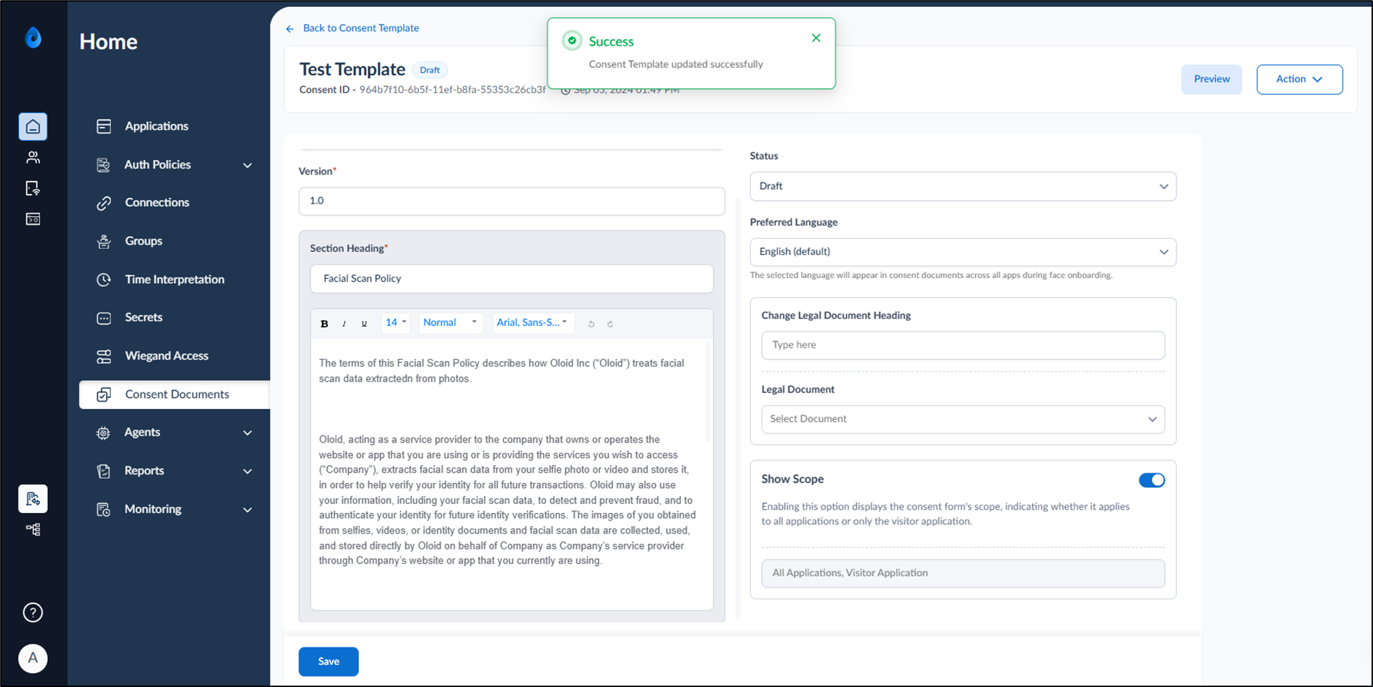Open the Status dropdown showing Draft

coord(963,186)
